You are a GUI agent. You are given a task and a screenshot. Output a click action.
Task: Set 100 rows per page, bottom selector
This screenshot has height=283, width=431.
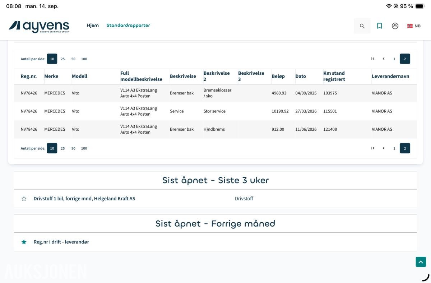[x=84, y=148]
